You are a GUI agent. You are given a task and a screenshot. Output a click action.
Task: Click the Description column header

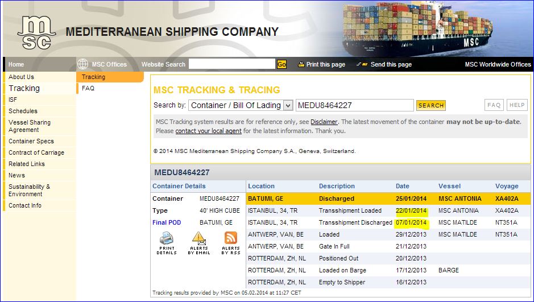pyautogui.click(x=337, y=186)
